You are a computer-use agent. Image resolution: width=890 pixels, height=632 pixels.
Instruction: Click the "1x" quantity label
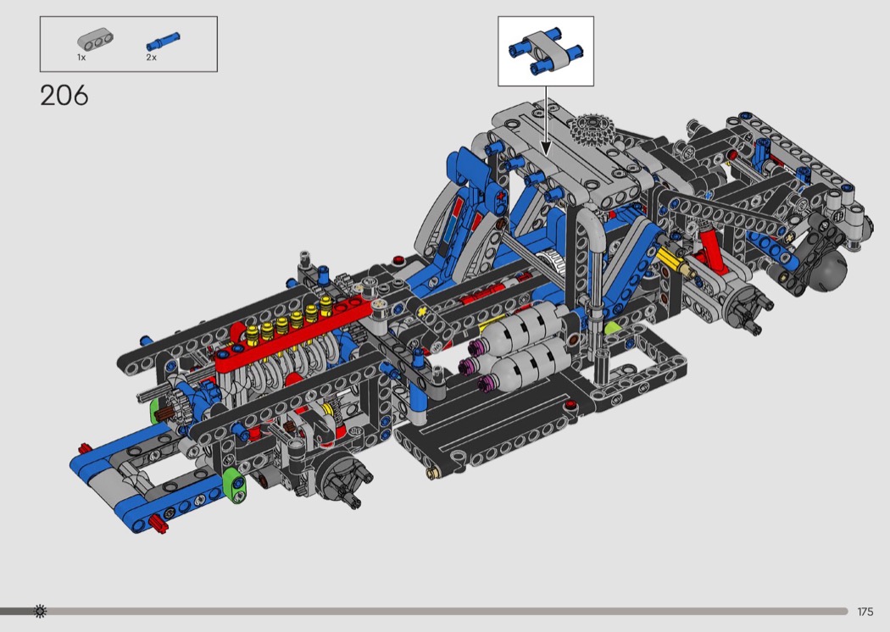click(x=81, y=58)
